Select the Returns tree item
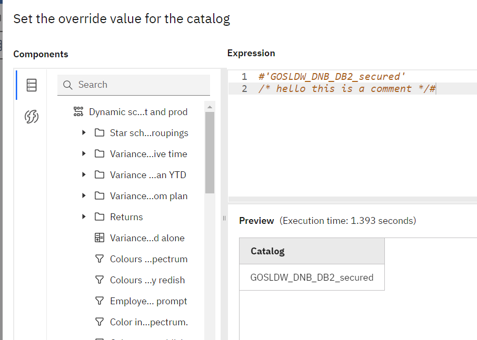This screenshot has width=477, height=340. click(x=126, y=217)
